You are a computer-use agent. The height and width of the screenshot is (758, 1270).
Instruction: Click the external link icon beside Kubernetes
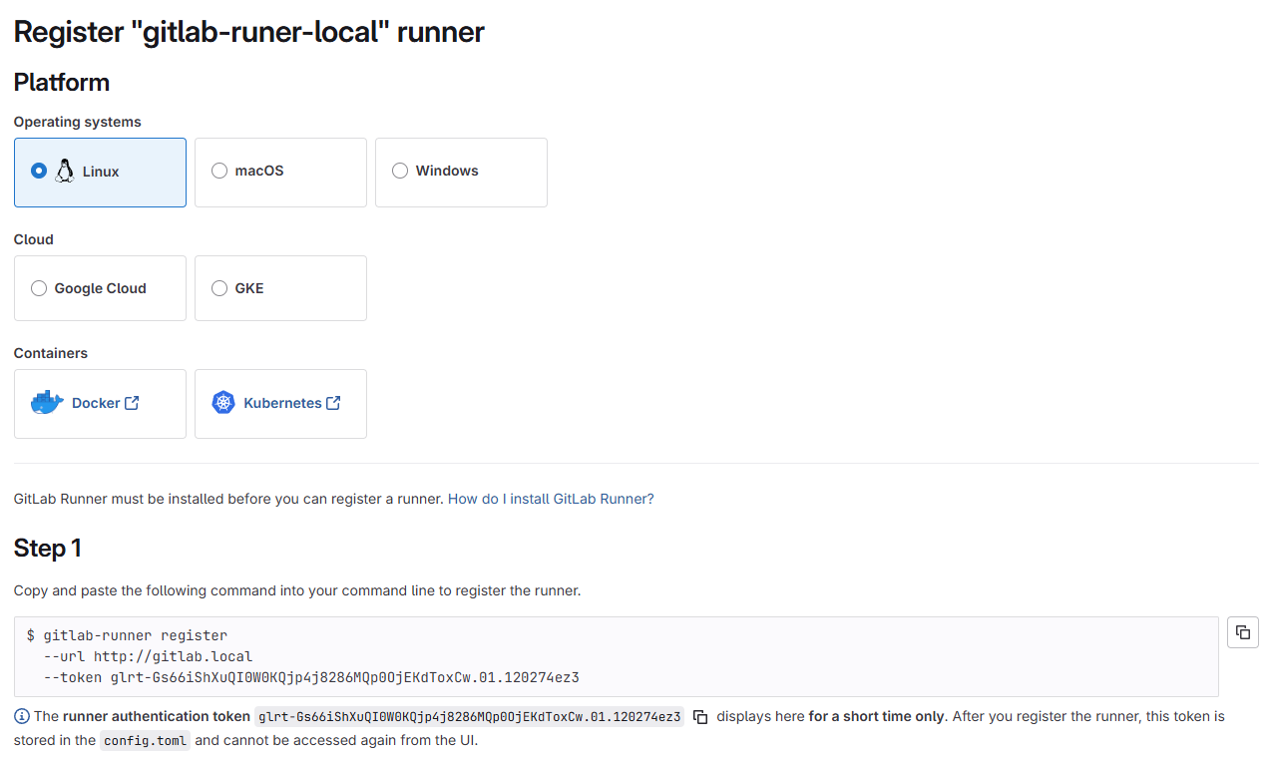pyautogui.click(x=333, y=403)
